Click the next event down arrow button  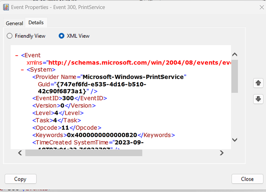(258, 99)
